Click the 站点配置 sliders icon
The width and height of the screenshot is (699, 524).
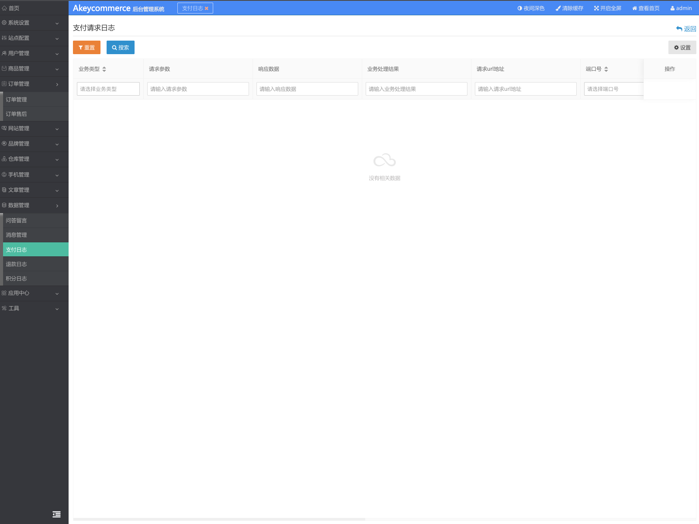4,38
